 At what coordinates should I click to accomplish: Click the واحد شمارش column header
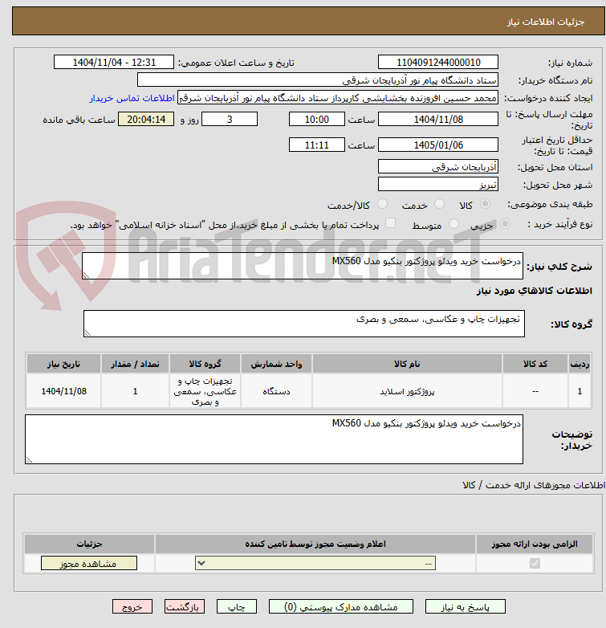click(276, 364)
